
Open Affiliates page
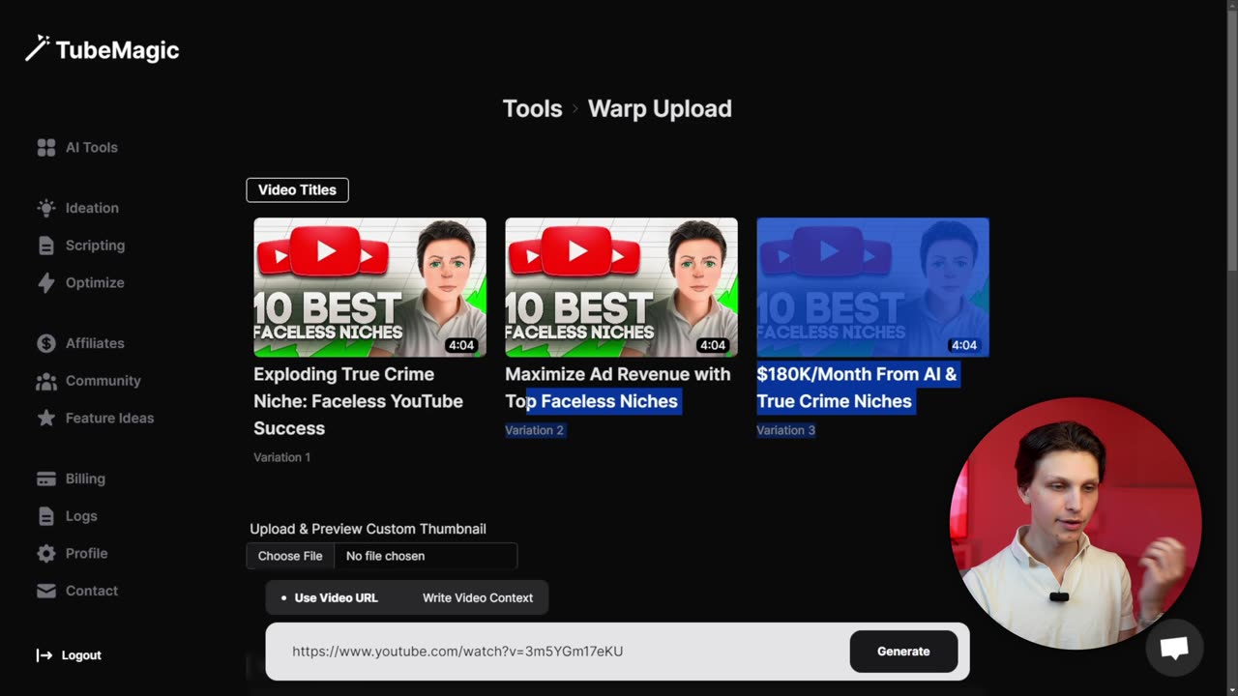coord(95,343)
